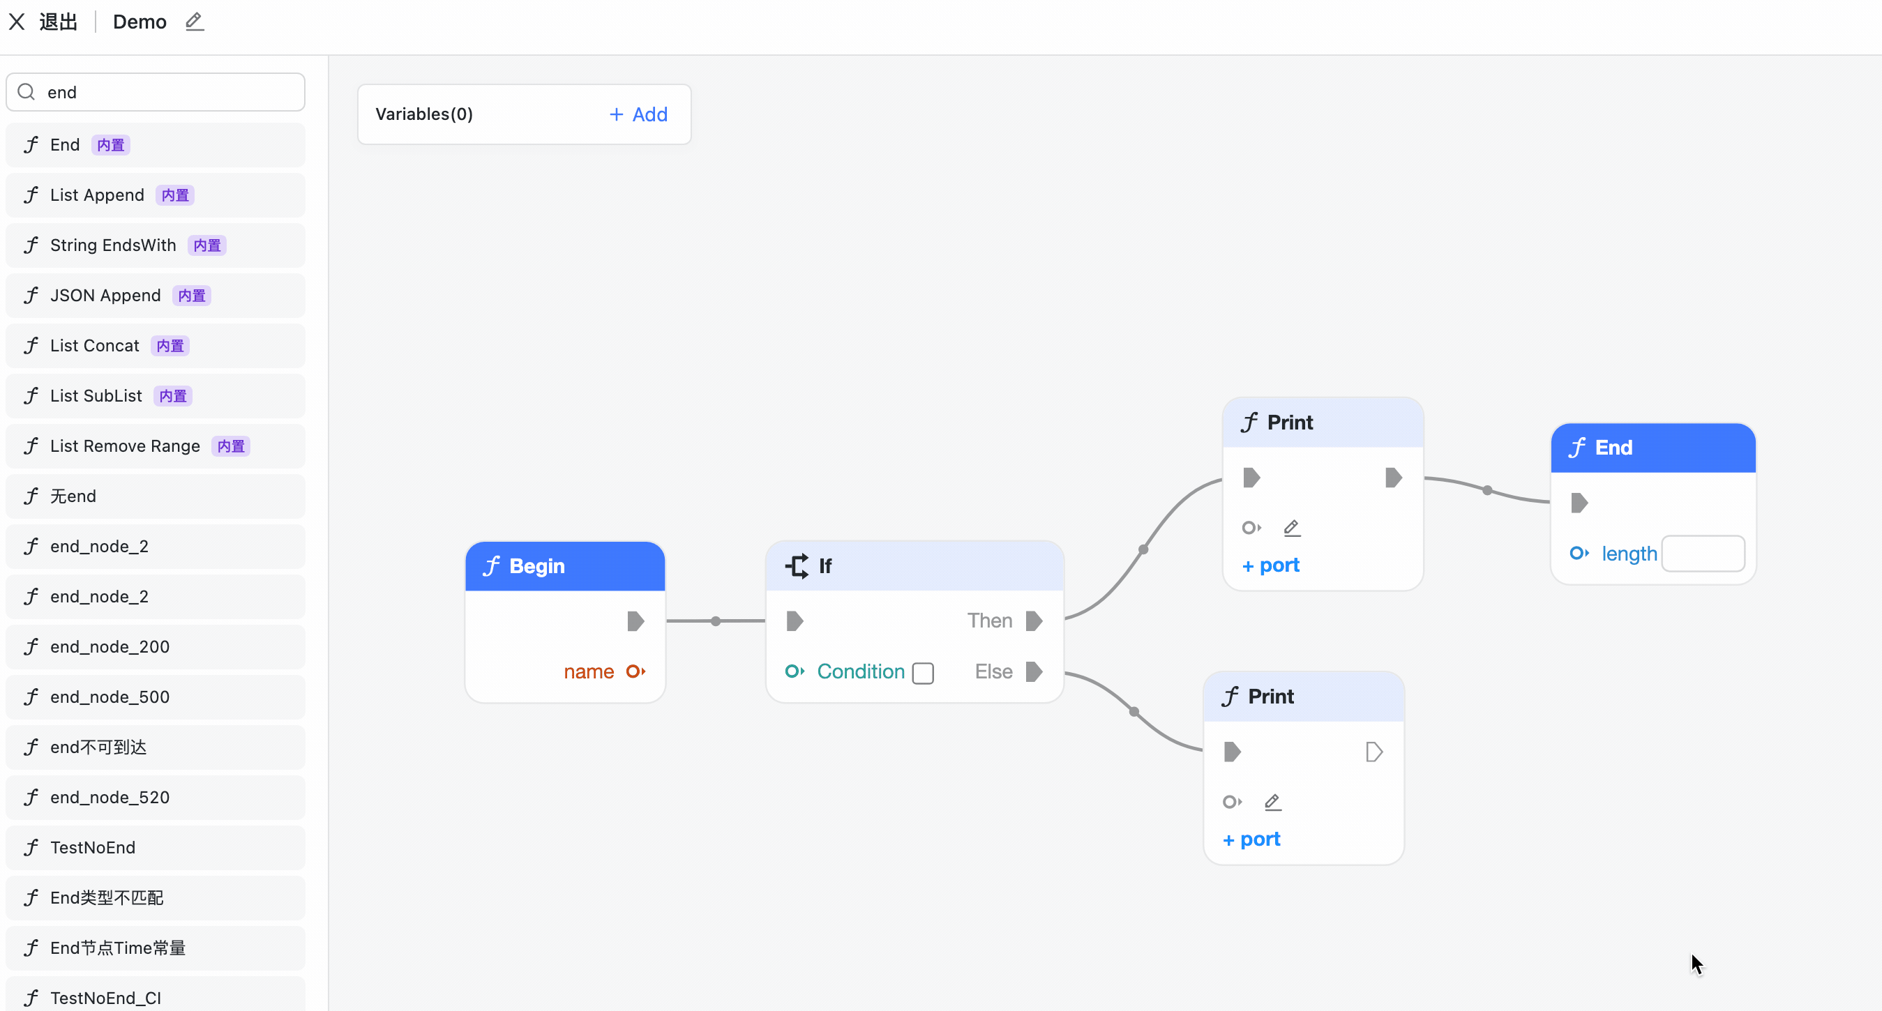Select List SubList list item

click(x=156, y=396)
